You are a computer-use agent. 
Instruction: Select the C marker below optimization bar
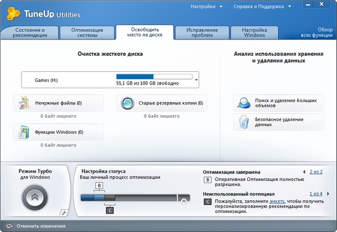click(110, 210)
